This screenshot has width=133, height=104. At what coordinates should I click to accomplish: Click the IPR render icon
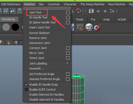[x=105, y=11]
